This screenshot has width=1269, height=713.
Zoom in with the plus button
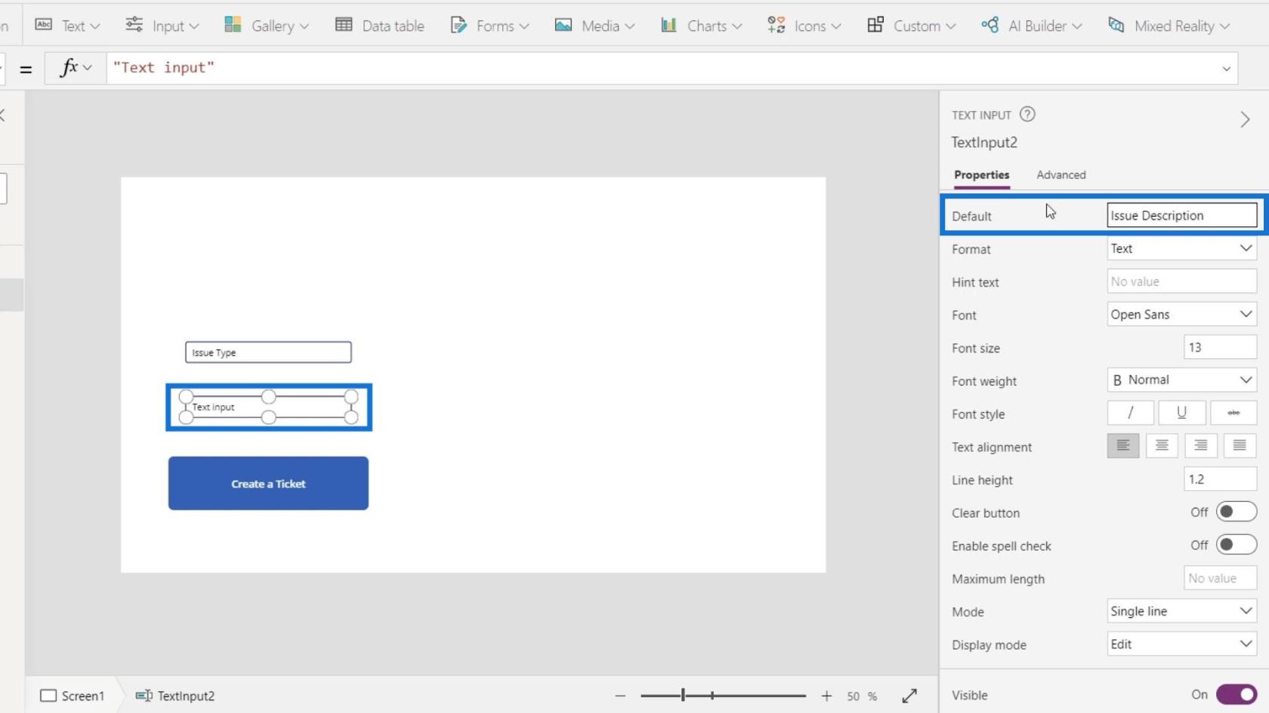(826, 696)
